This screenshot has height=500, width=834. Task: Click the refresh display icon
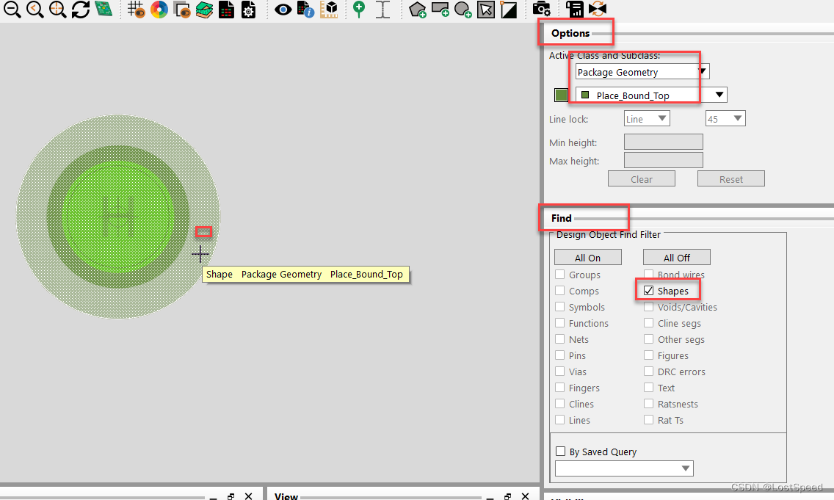click(80, 10)
